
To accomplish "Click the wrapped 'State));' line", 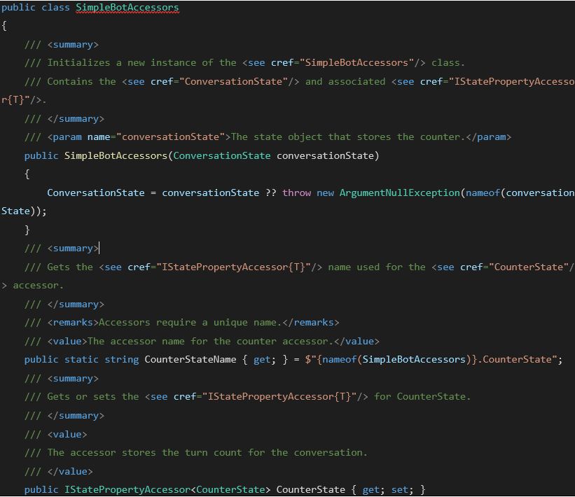I will pyautogui.click(x=24, y=211).
